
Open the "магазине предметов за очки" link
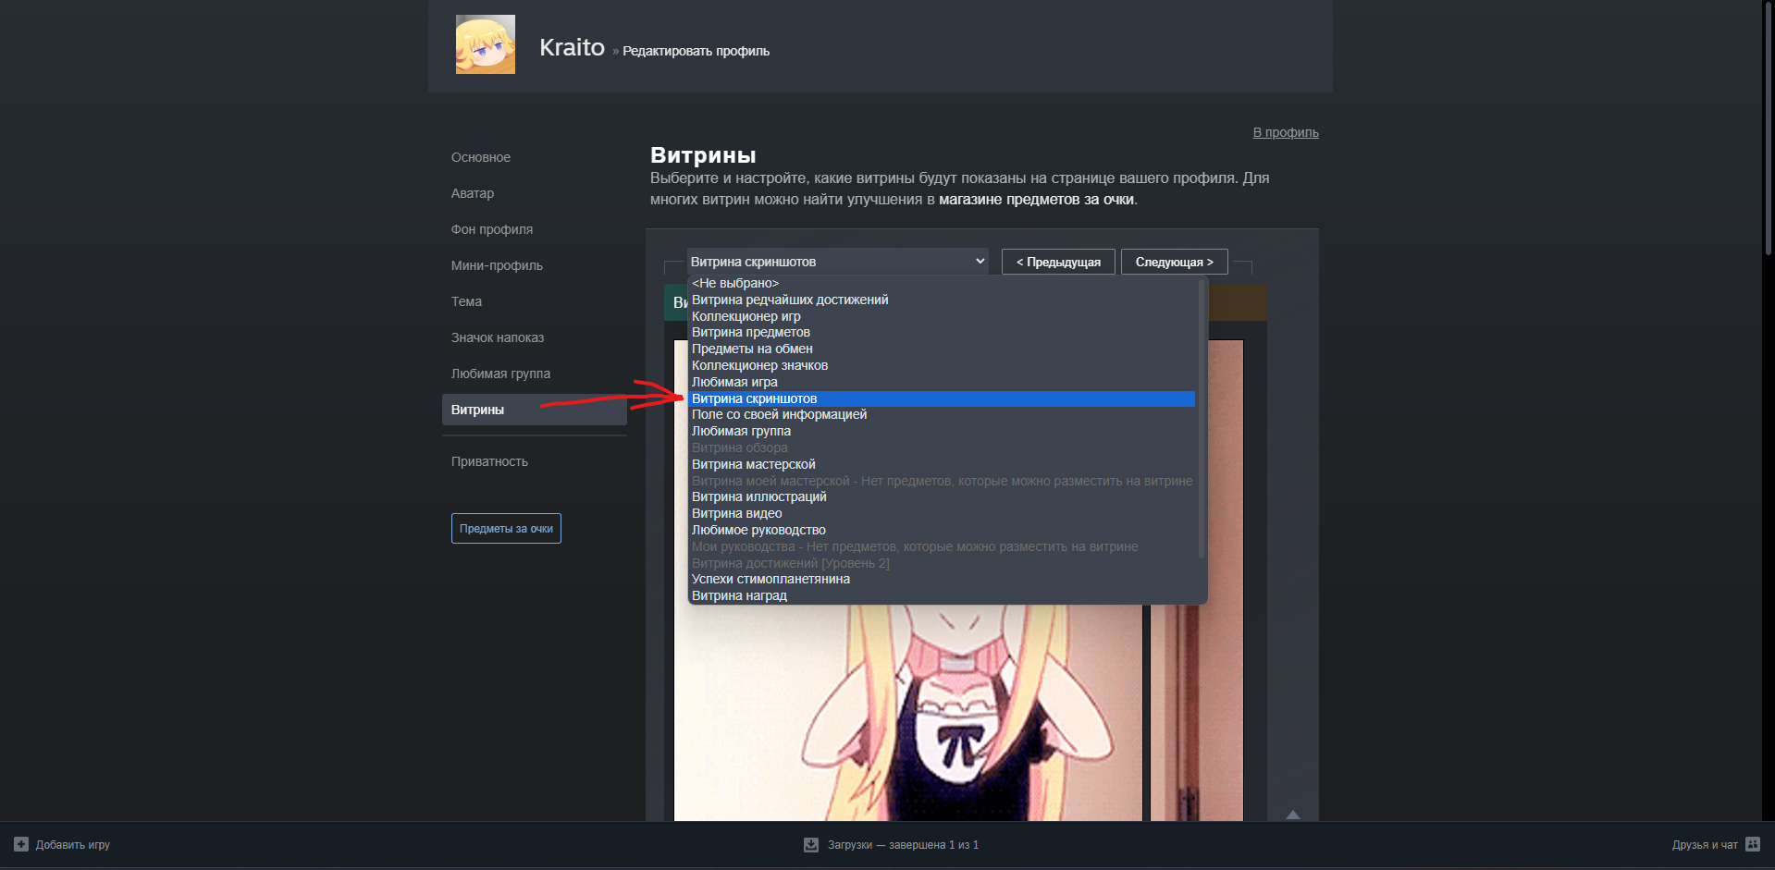[1036, 199]
